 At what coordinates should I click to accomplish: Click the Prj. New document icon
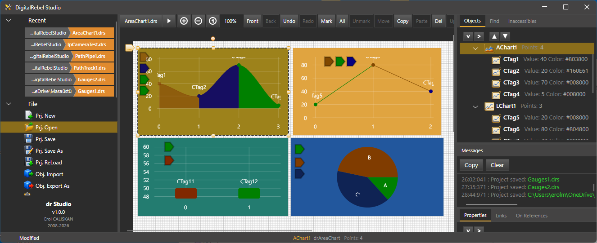(x=29, y=116)
